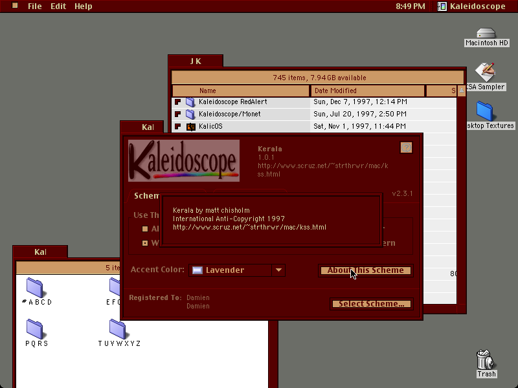Open the Edit menu

58,6
